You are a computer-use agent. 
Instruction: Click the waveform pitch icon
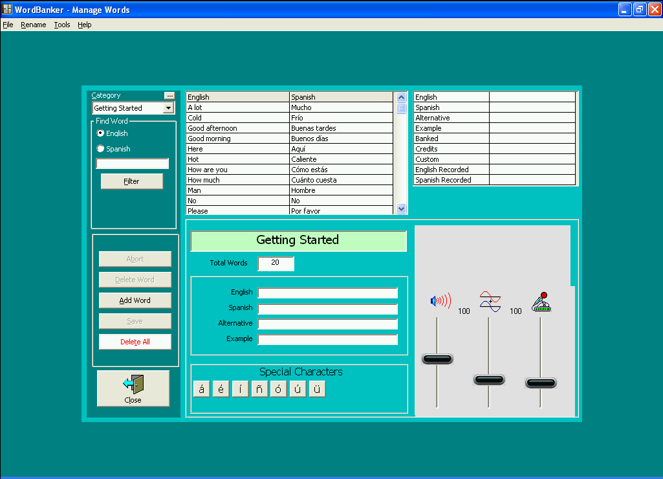(490, 301)
